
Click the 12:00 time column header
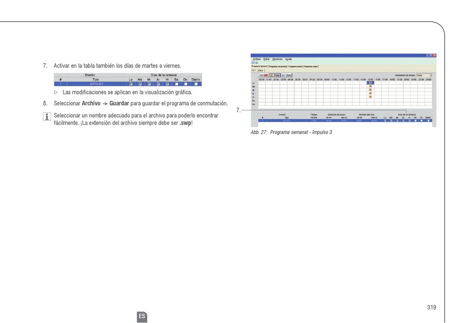click(349, 80)
